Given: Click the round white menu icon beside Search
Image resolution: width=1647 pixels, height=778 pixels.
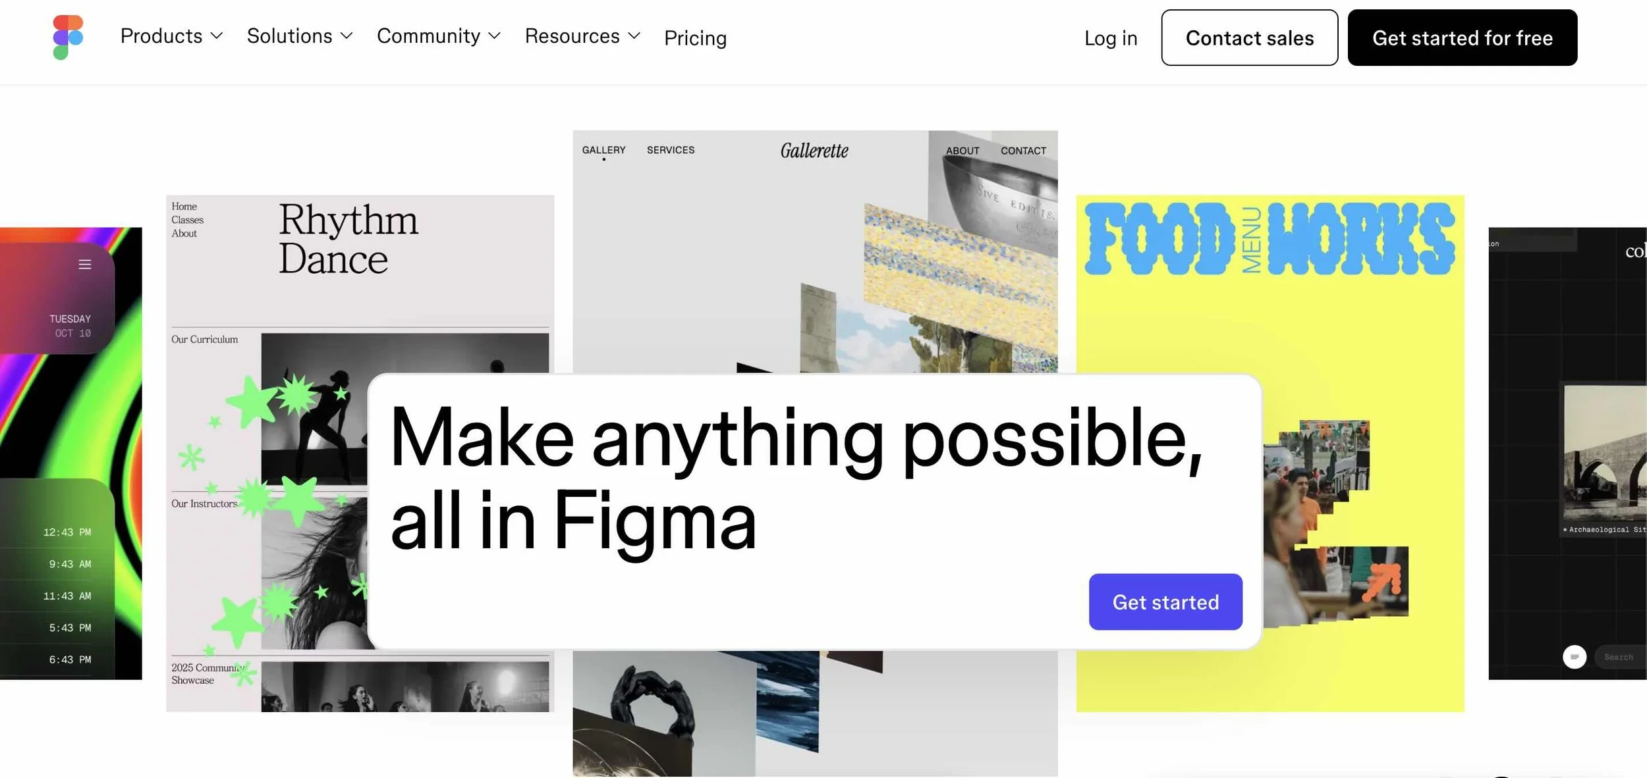Looking at the screenshot, I should click(x=1575, y=657).
